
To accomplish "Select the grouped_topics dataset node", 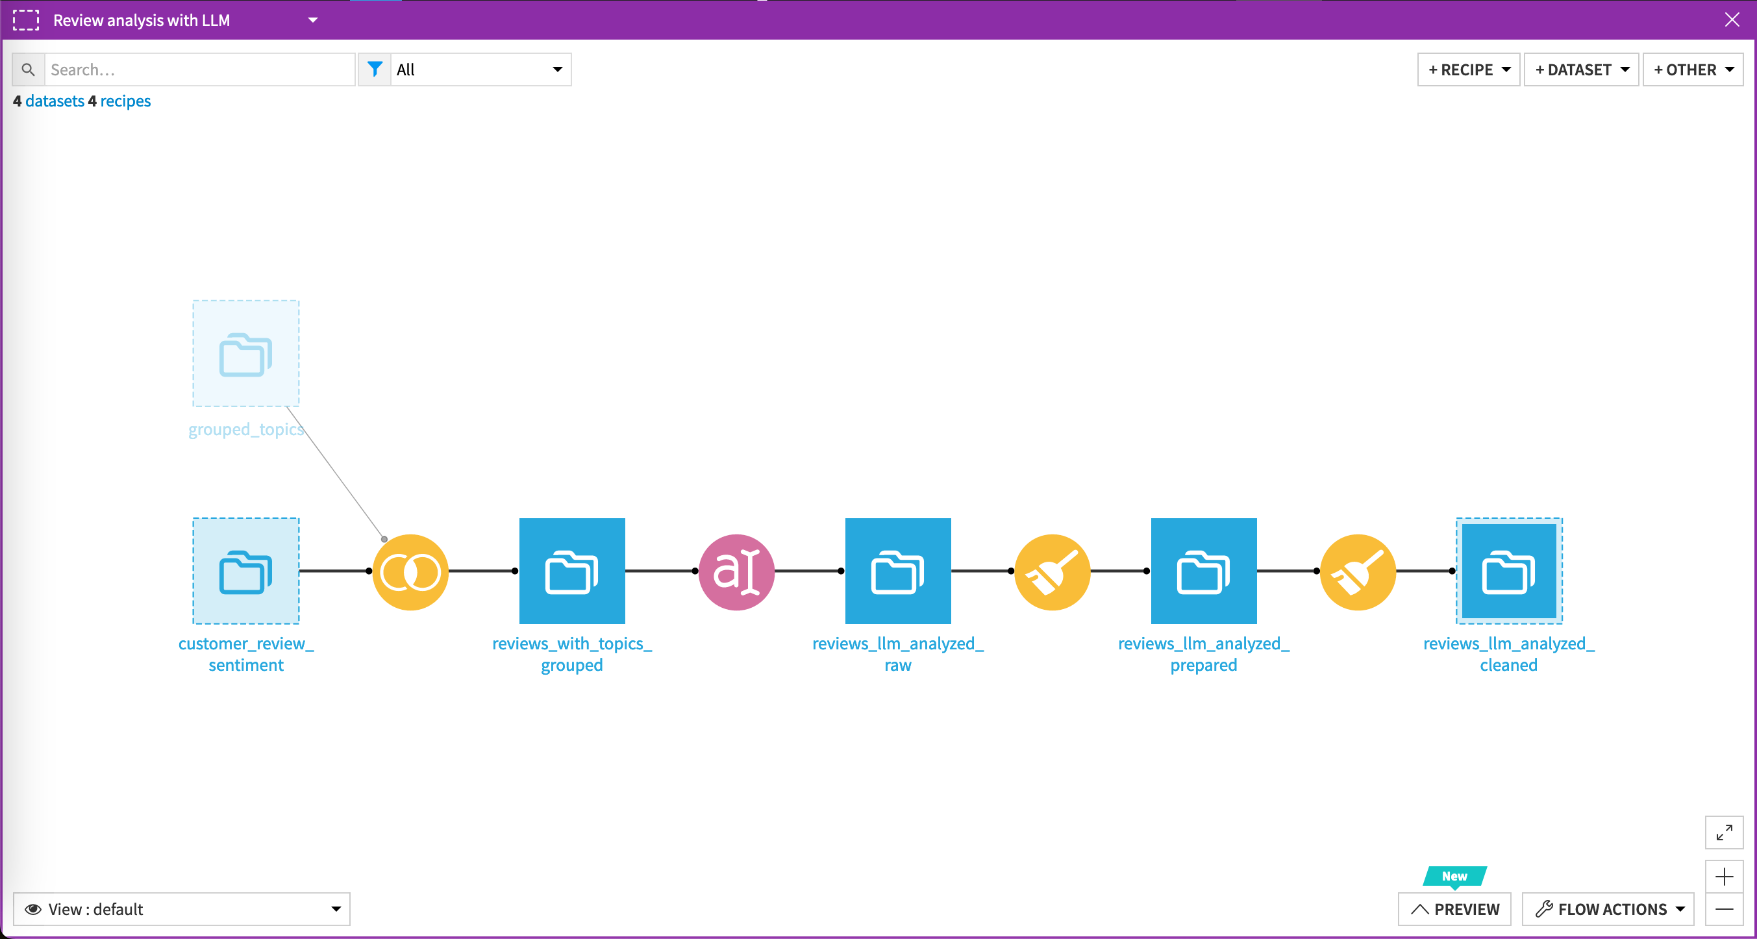I will coord(245,354).
